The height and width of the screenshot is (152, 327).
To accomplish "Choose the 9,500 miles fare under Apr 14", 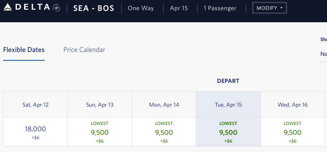I will pyautogui.click(x=164, y=132).
